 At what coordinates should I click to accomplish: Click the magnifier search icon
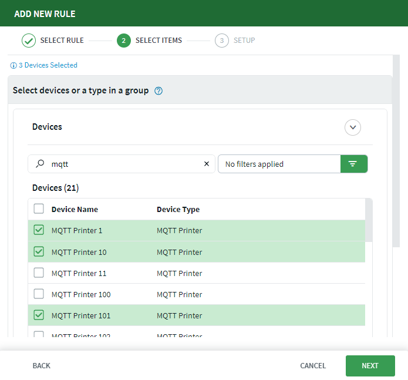coord(40,164)
